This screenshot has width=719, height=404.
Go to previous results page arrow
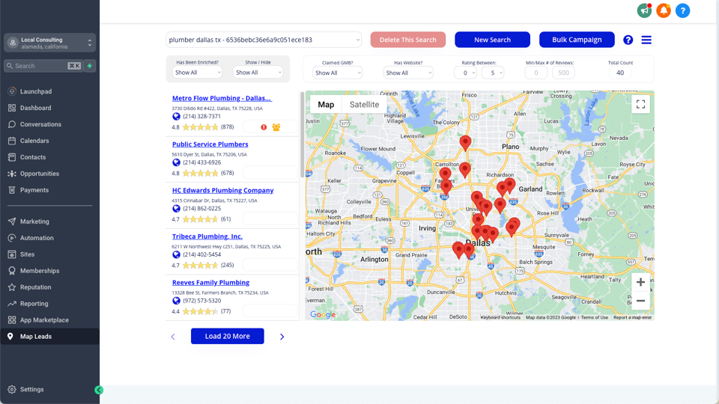coord(173,337)
